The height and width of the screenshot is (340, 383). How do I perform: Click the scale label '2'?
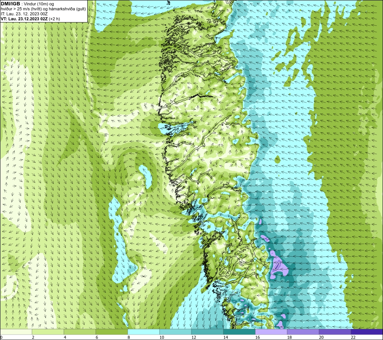pyautogui.click(x=33, y=338)
